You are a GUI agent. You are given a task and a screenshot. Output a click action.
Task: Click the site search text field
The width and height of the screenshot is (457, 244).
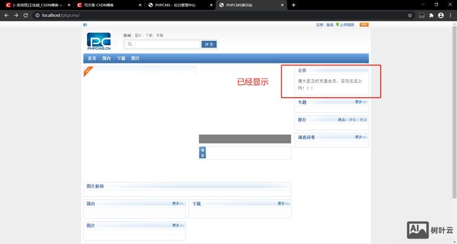(167, 44)
